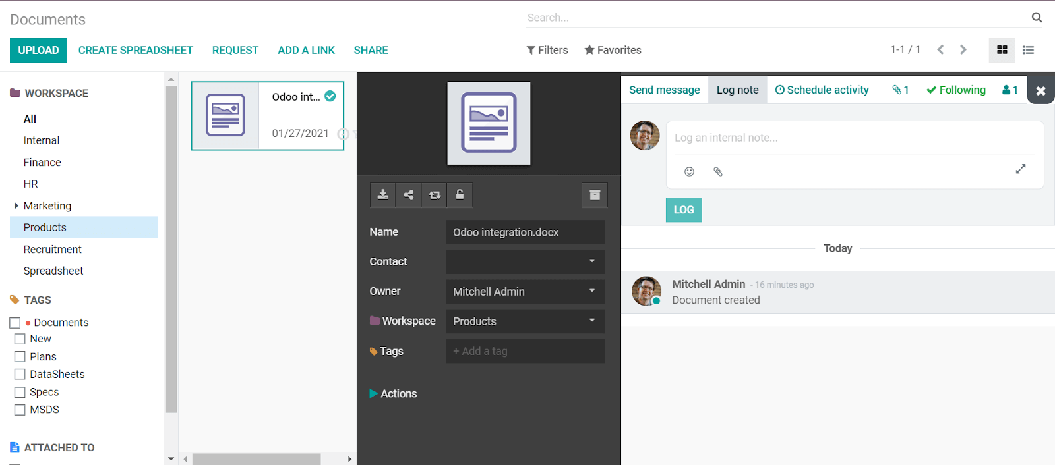Select Odoo integration document card
This screenshot has width=1055, height=465.
click(x=268, y=116)
